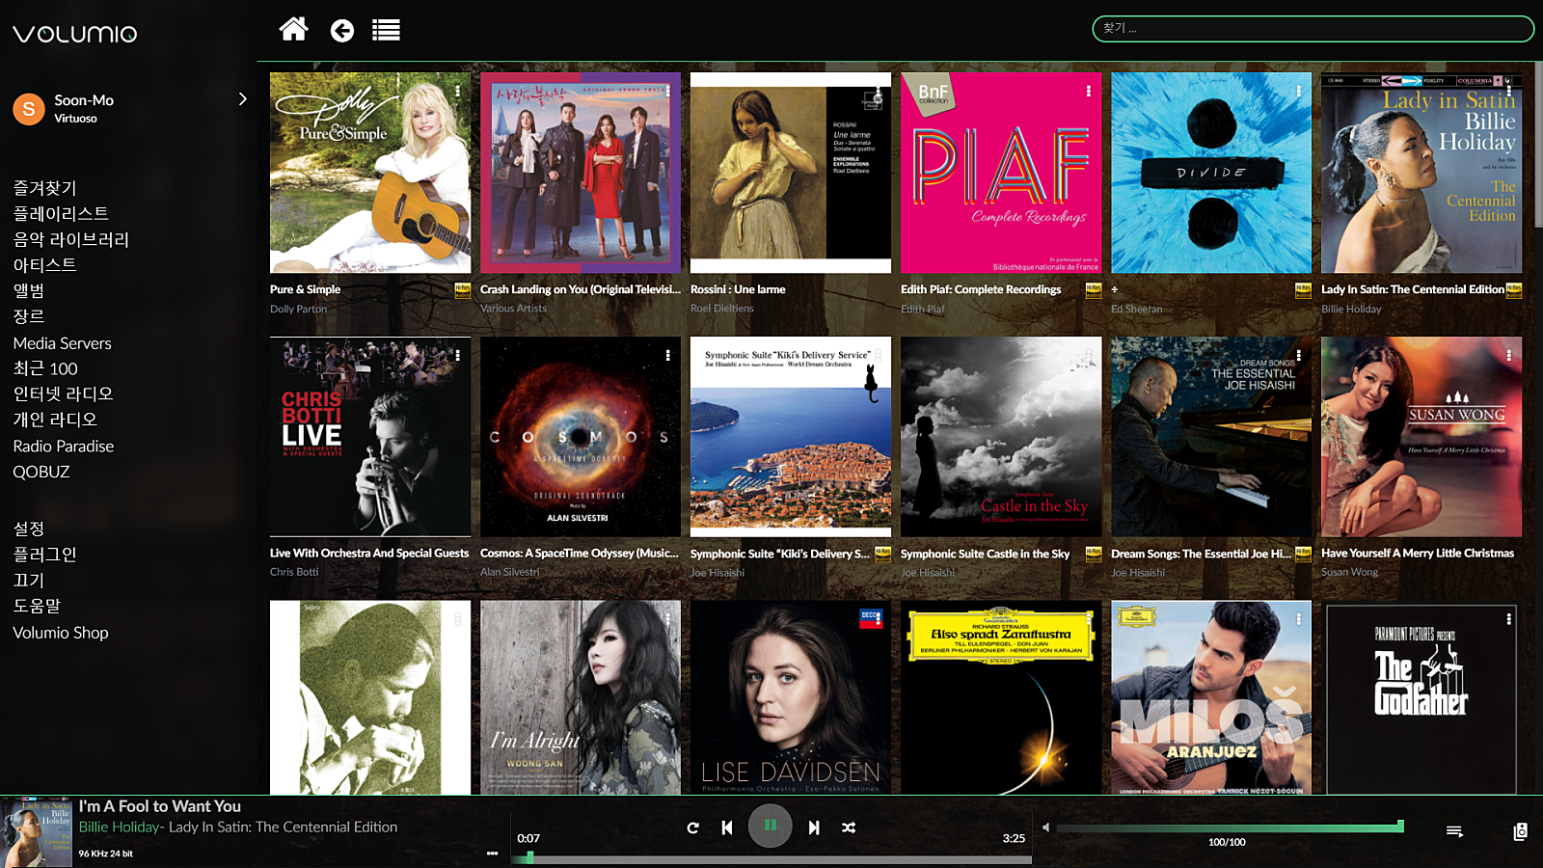
Task: Click the search input field
Action: click(1313, 29)
